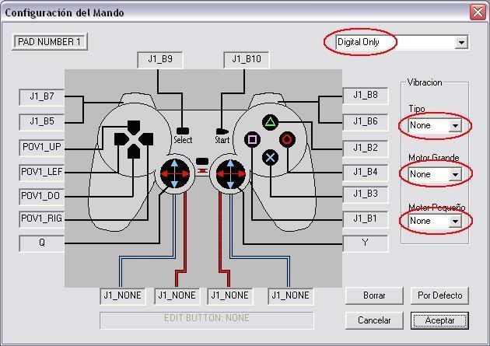Select the POV1_UP mapping field
The height and width of the screenshot is (346, 490).
click(41, 147)
